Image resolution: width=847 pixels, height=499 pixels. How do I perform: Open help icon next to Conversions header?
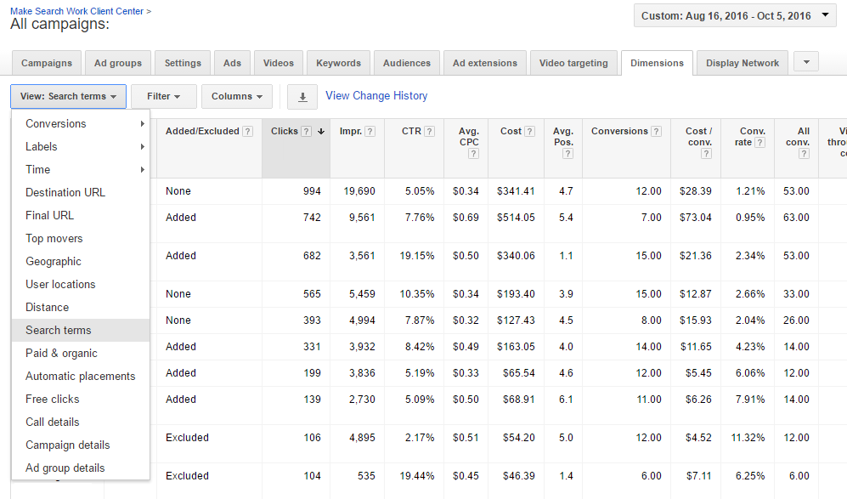click(x=657, y=132)
